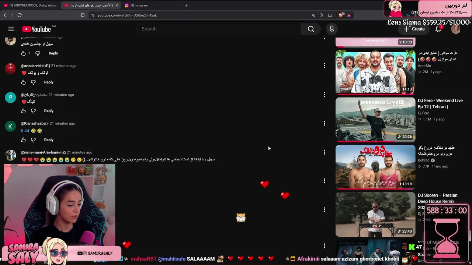Click in the YouTube search field
Screen dimensions: 472x265
coord(219,29)
